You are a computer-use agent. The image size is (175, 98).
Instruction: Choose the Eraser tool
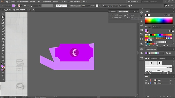tap(3, 38)
